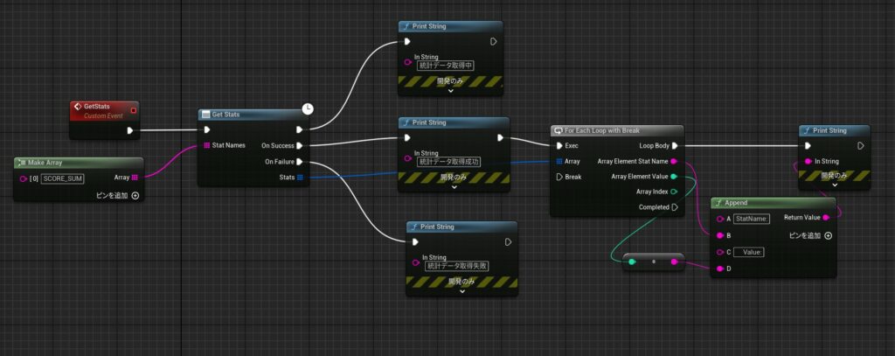Select the Array Index output pin

coord(674,192)
